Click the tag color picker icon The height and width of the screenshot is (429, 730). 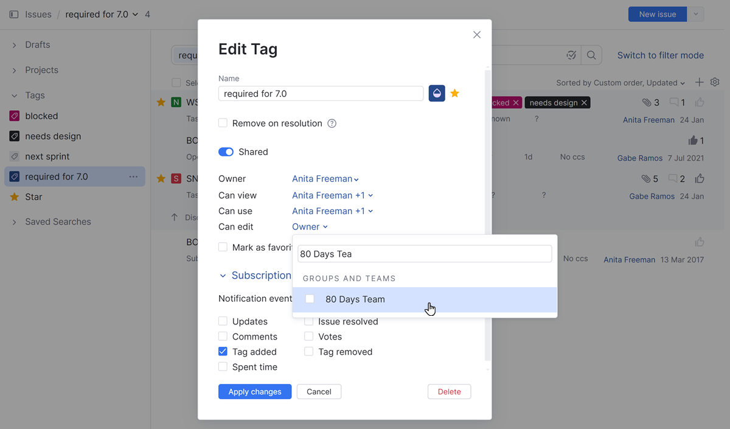pos(437,93)
